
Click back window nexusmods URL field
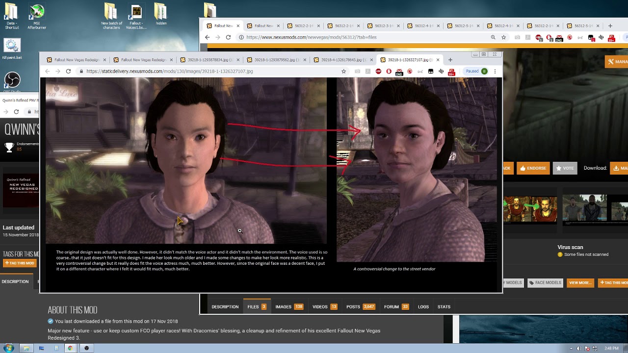pyautogui.click(x=311, y=37)
